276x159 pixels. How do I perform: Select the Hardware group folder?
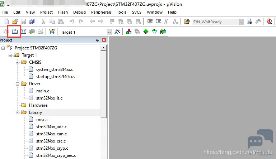click(38, 105)
